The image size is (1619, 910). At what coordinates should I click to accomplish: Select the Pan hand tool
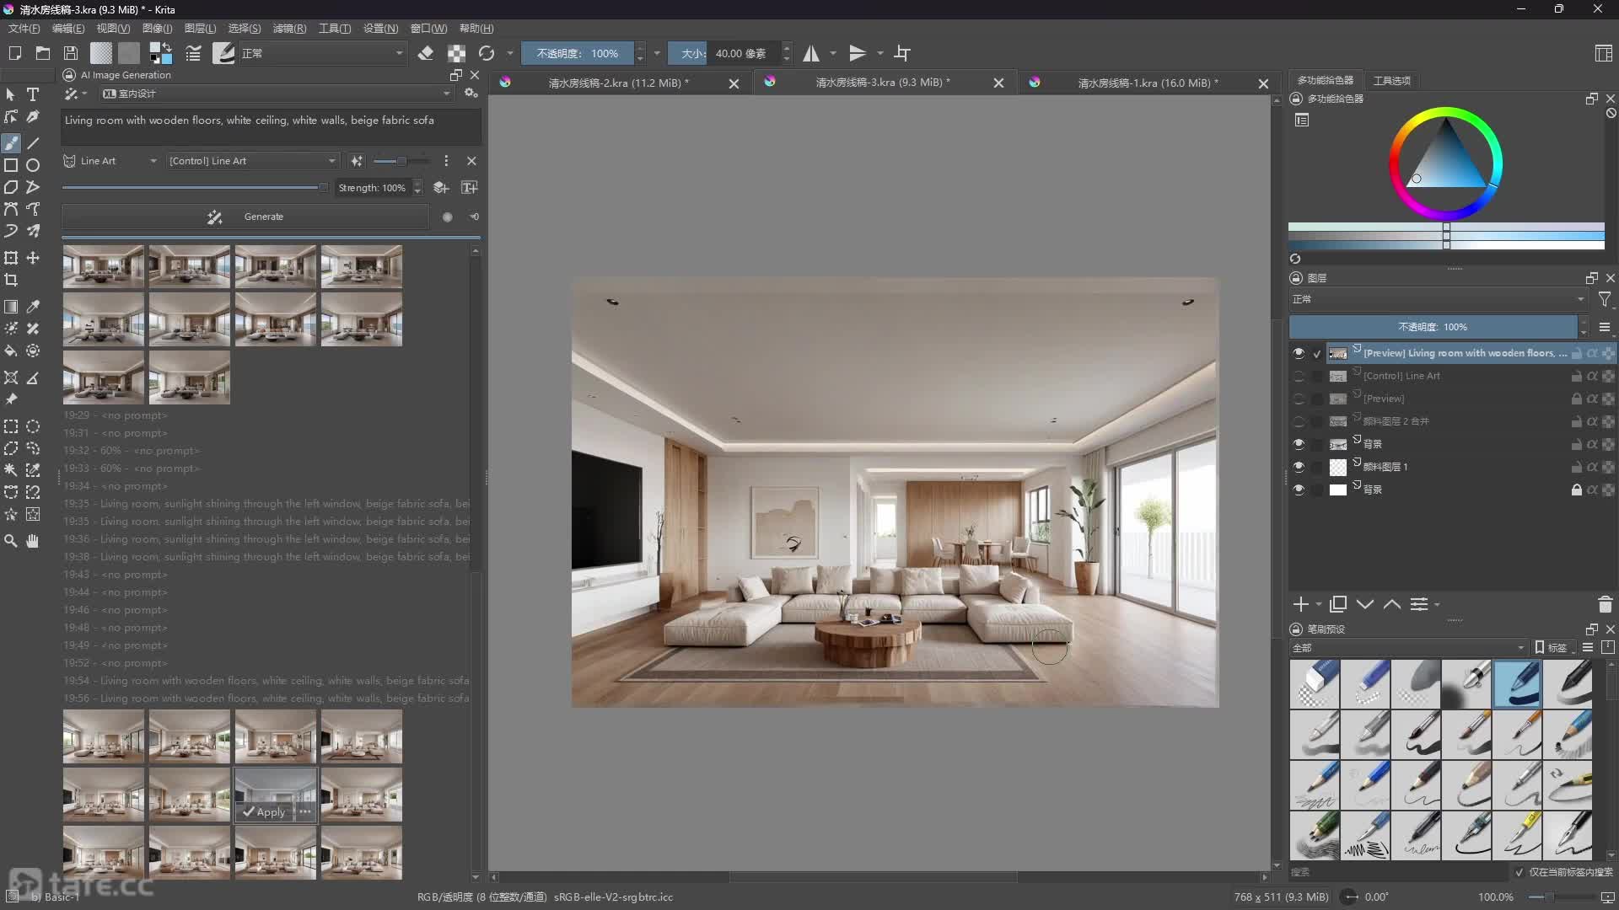[x=33, y=541]
